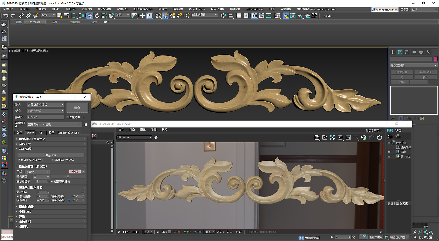Select the Unlink Selection tool

28,16
